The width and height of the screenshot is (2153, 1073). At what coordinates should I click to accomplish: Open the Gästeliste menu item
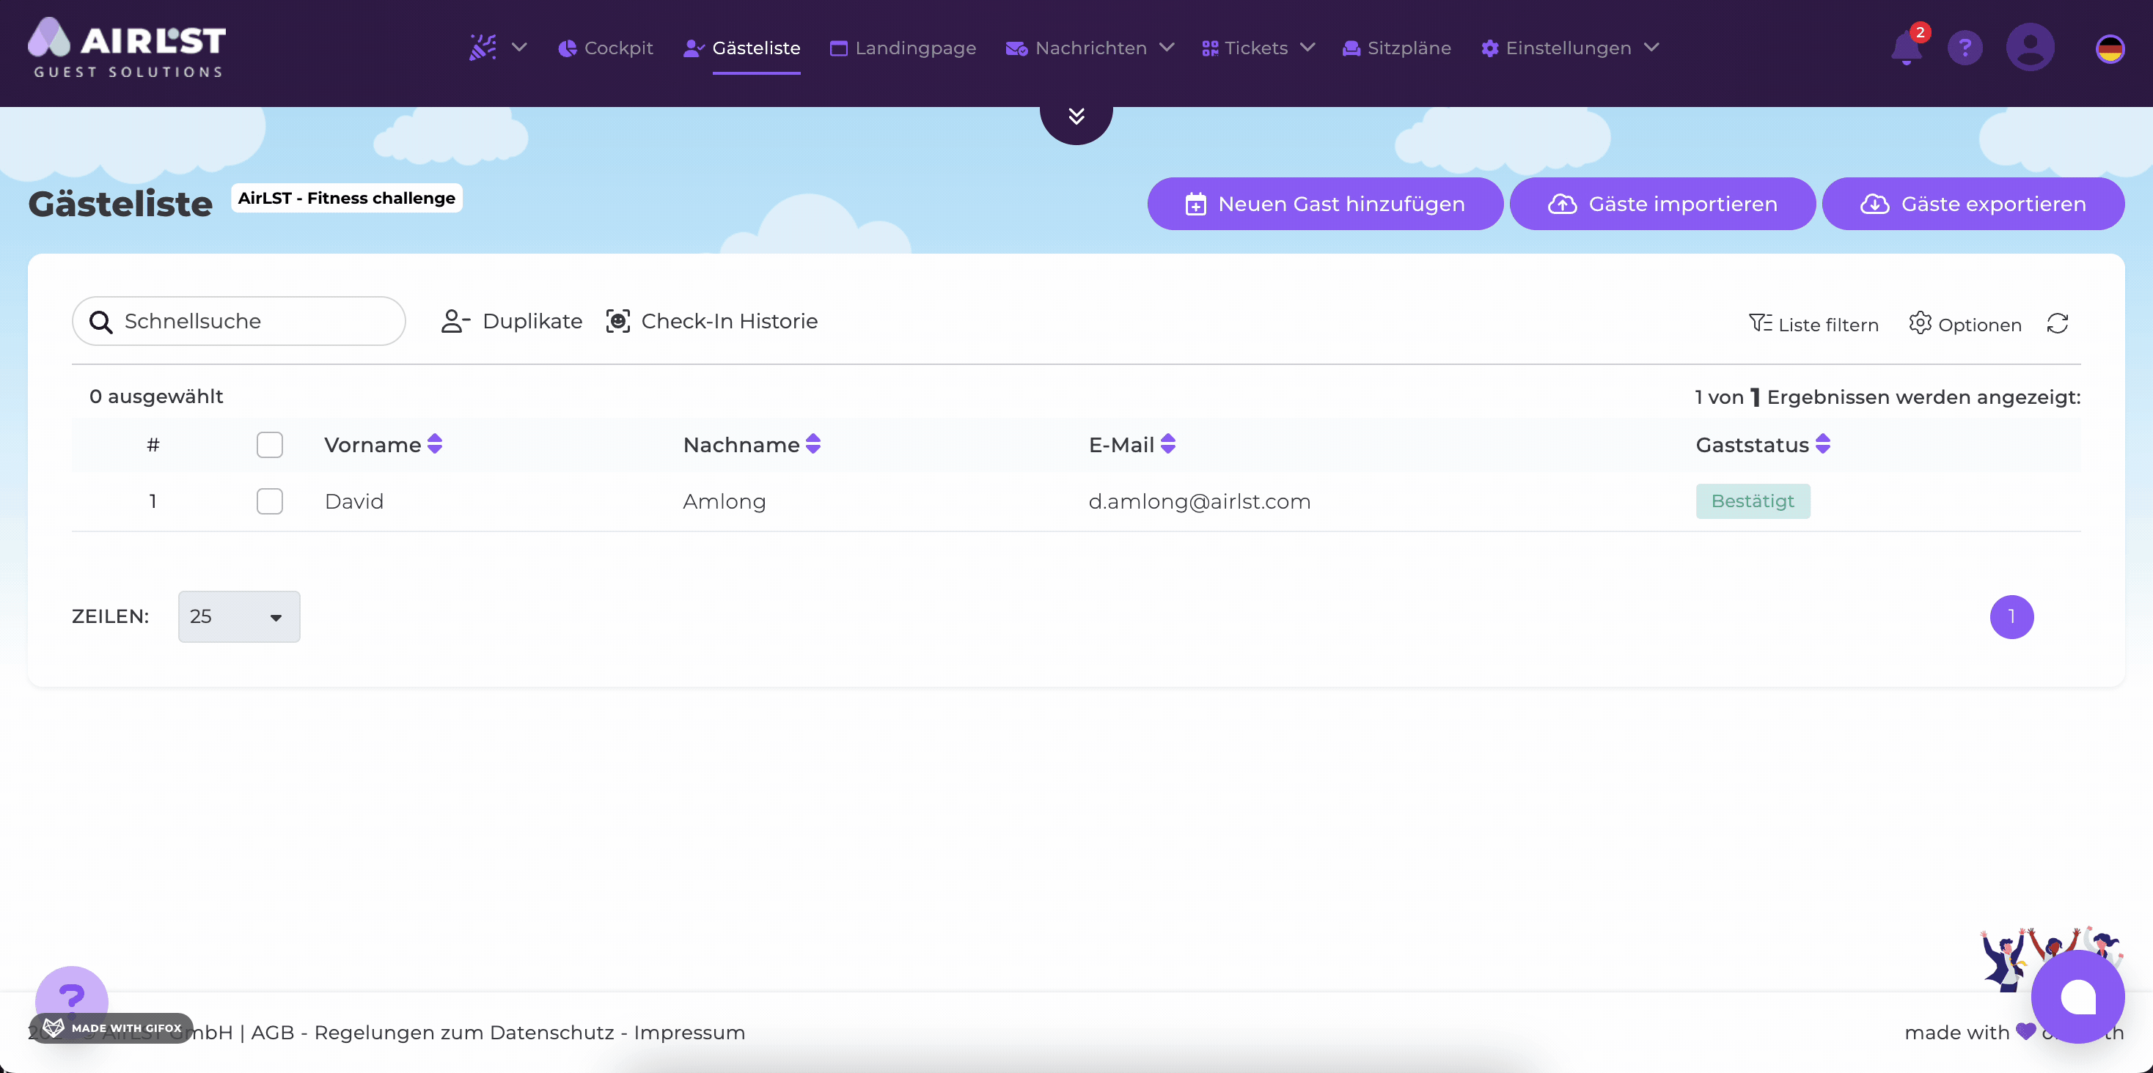coord(741,48)
